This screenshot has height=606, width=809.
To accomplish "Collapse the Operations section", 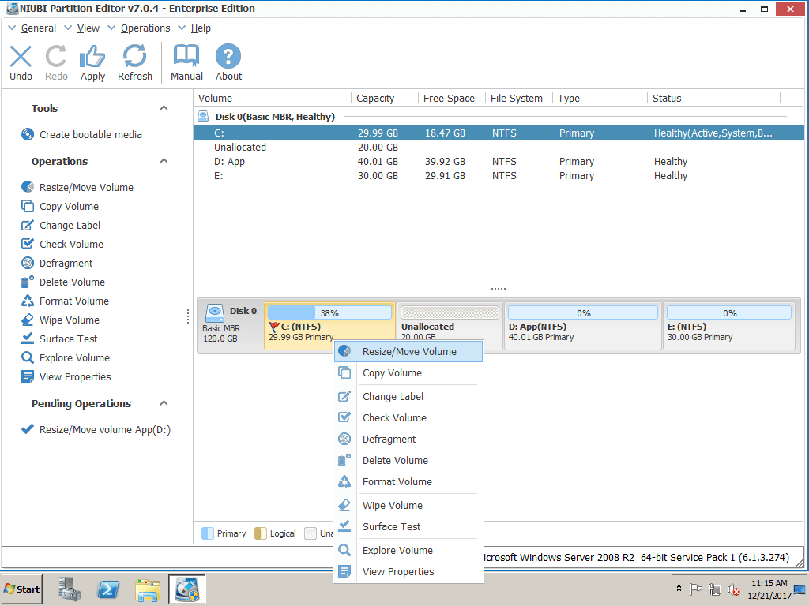I will tap(164, 161).
